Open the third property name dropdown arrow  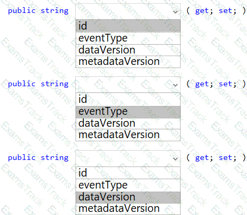[175, 158]
